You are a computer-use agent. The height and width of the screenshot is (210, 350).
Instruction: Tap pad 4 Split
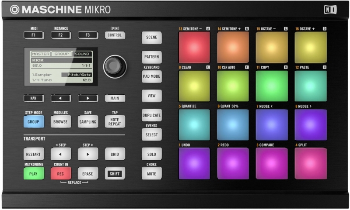(311, 163)
